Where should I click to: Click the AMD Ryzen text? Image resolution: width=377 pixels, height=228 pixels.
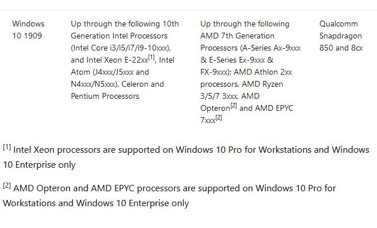262,84
